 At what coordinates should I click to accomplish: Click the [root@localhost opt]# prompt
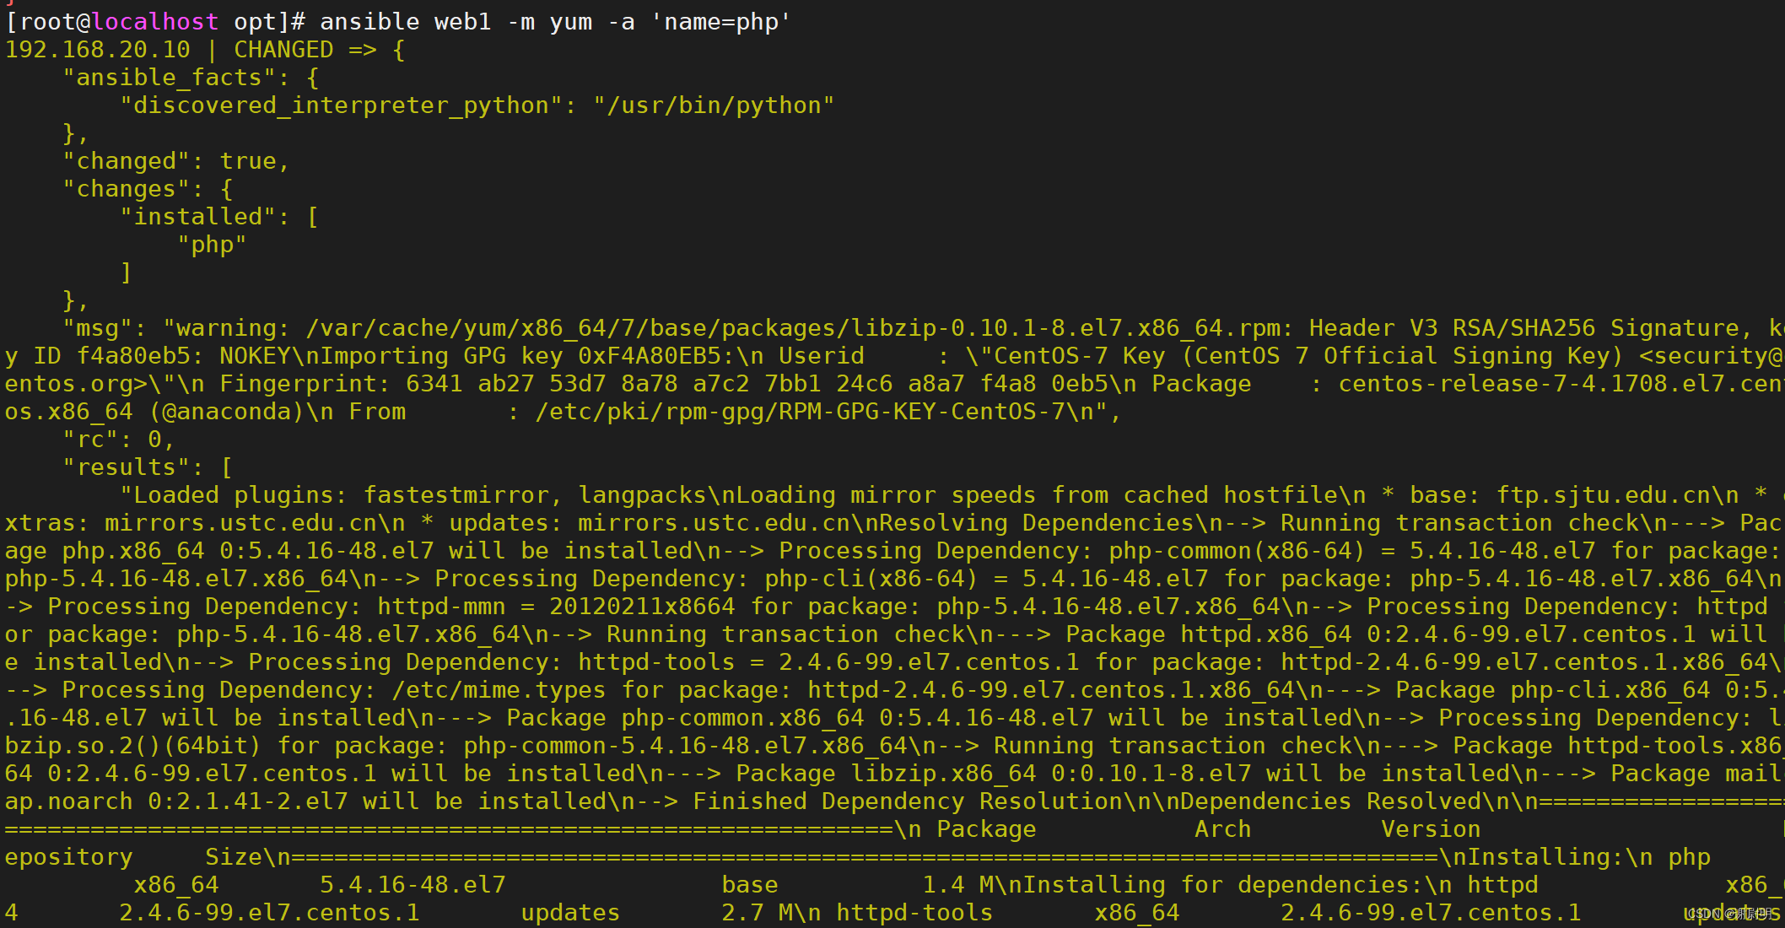coord(155,22)
